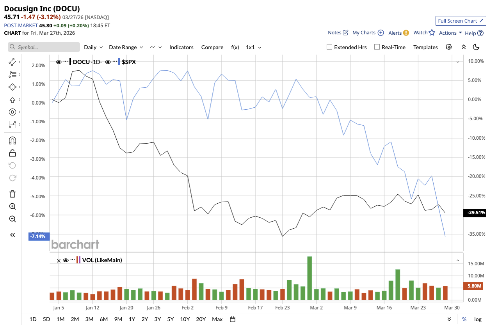The height and width of the screenshot is (334, 498).
Task: Select the 5Y time range
Action: 171,319
